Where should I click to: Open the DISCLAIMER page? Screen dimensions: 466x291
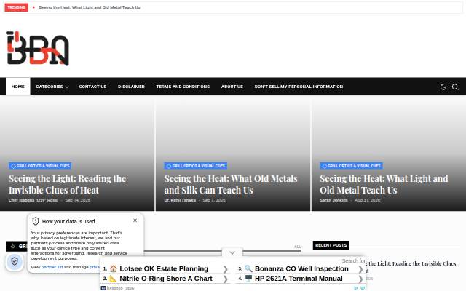[x=131, y=87]
